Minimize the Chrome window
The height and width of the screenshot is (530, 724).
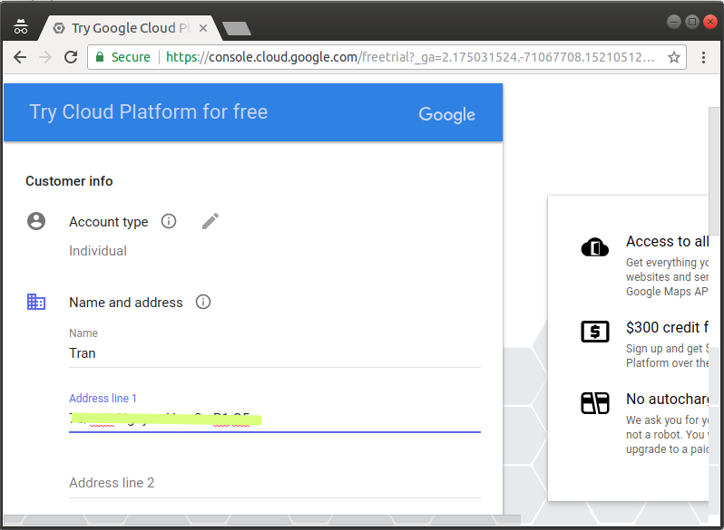pyautogui.click(x=674, y=22)
